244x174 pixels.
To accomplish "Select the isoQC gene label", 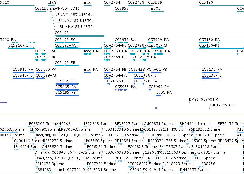I will tap(156, 8).
